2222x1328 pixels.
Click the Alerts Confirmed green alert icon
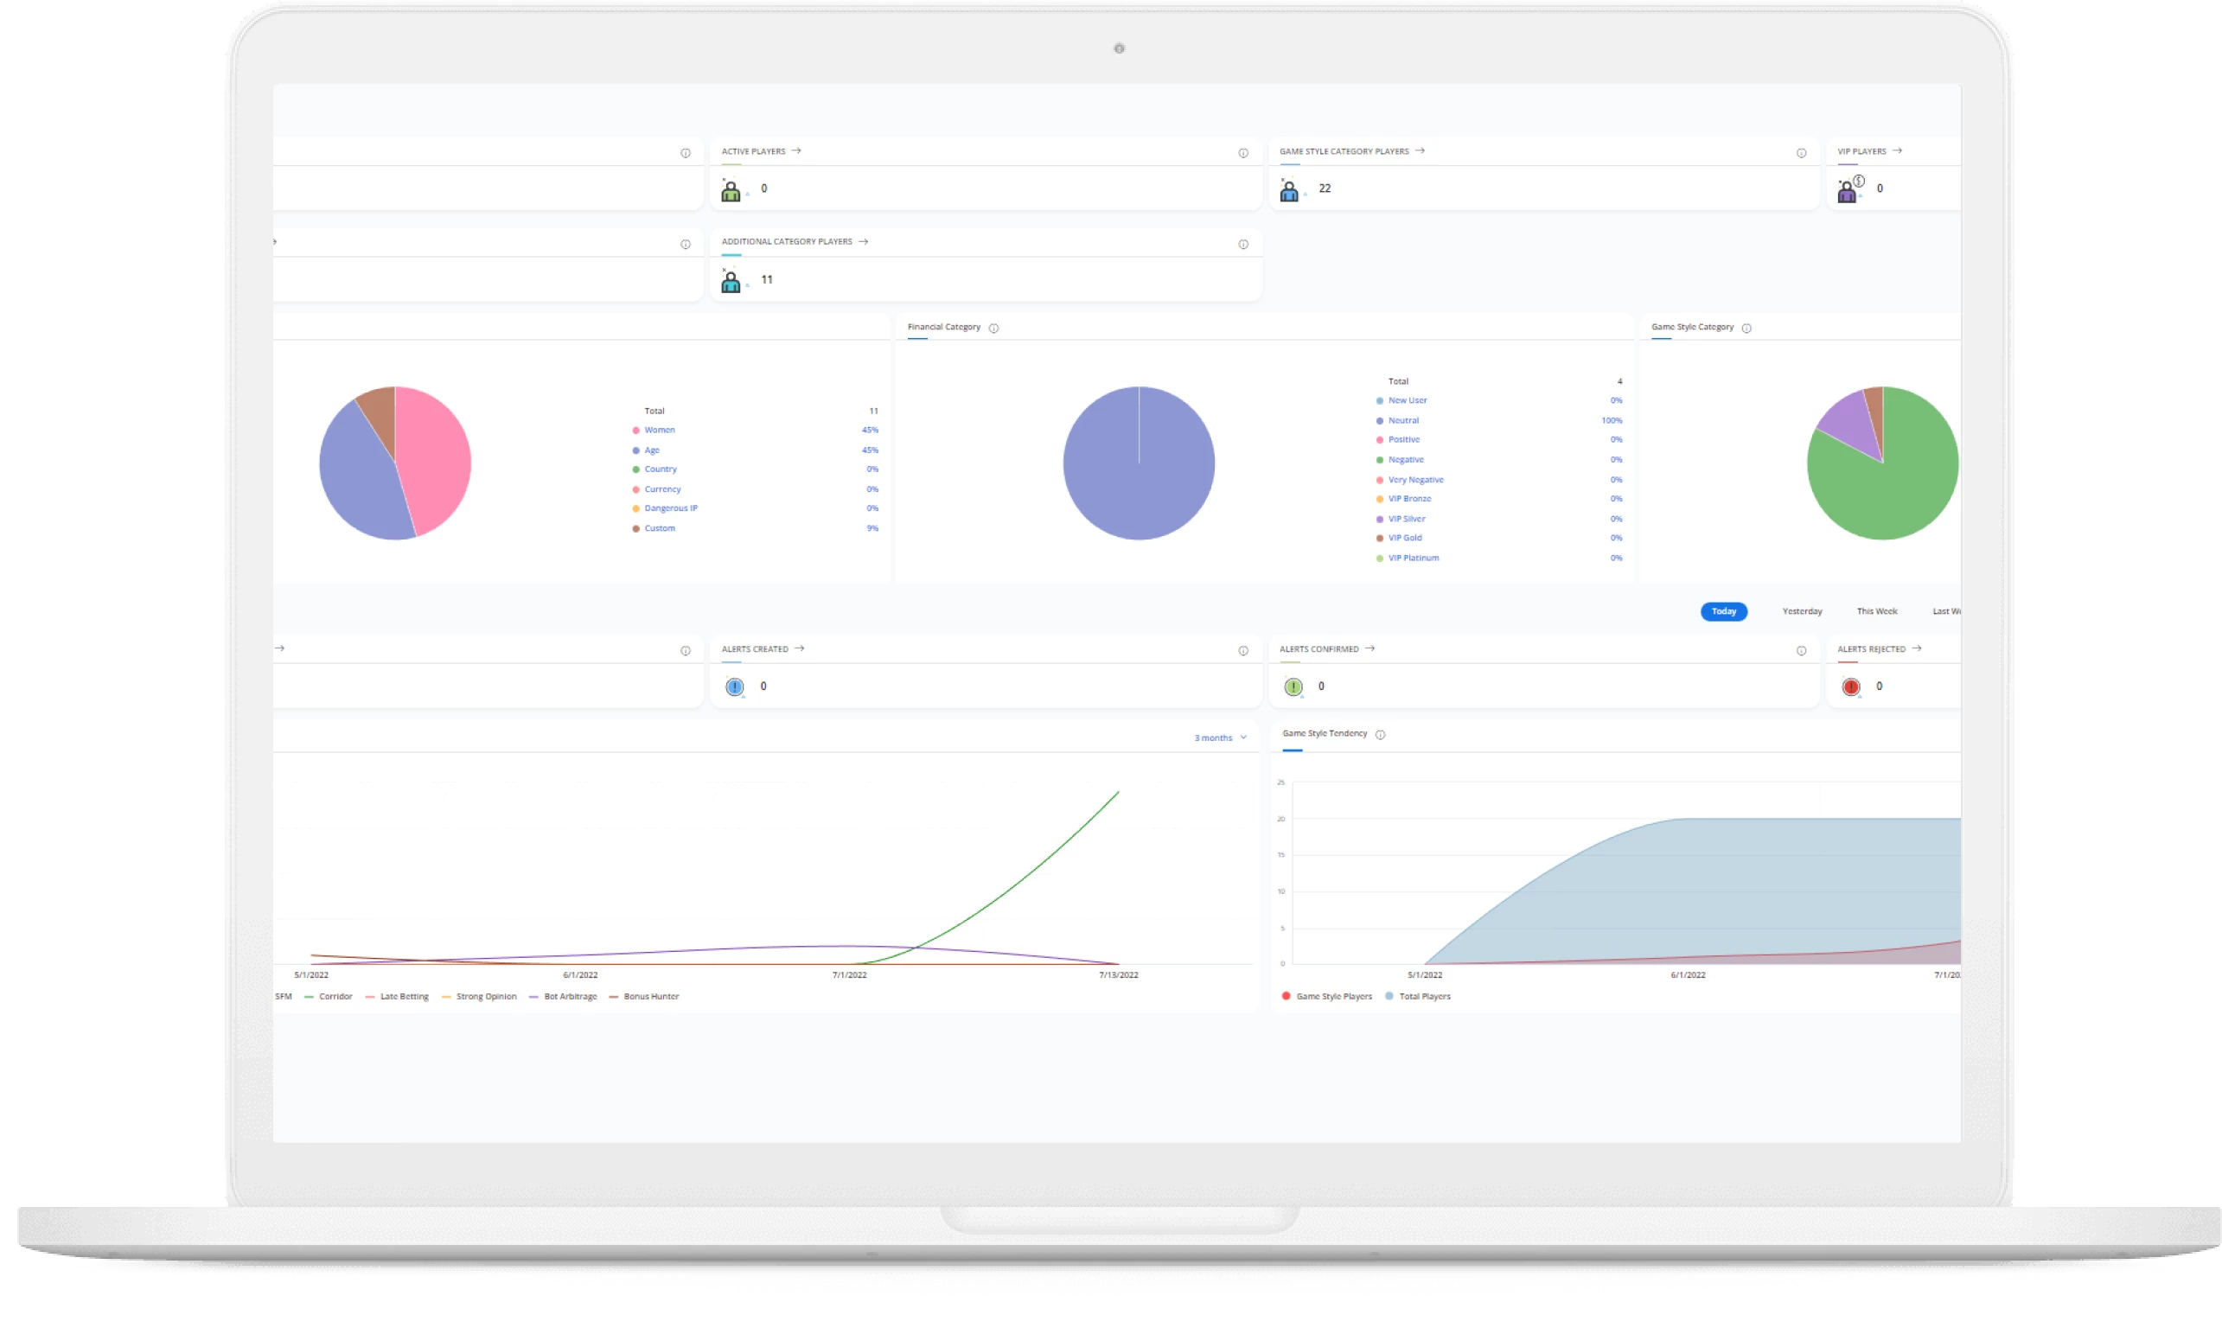pos(1293,687)
